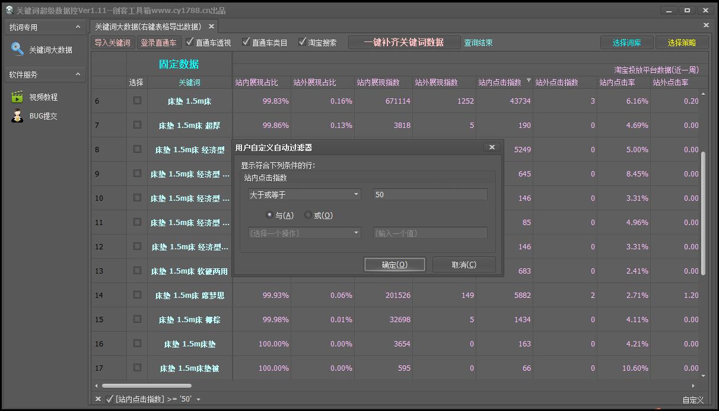Click the 10.60% click rate in row 17
Viewport: 719px width, 411px height.
click(635, 368)
